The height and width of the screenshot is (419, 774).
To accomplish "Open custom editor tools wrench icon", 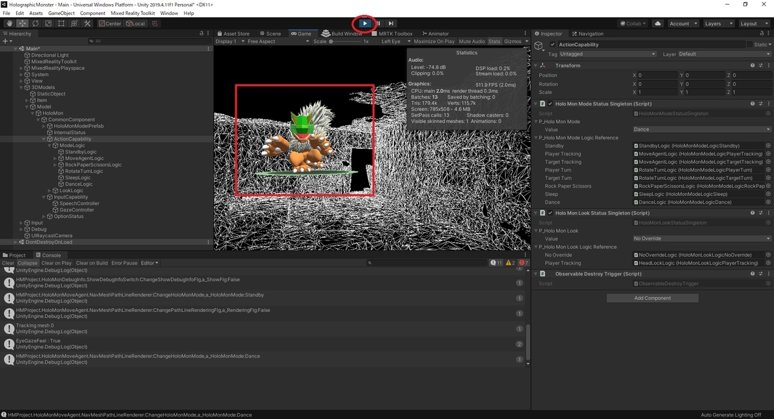I will [x=87, y=24].
